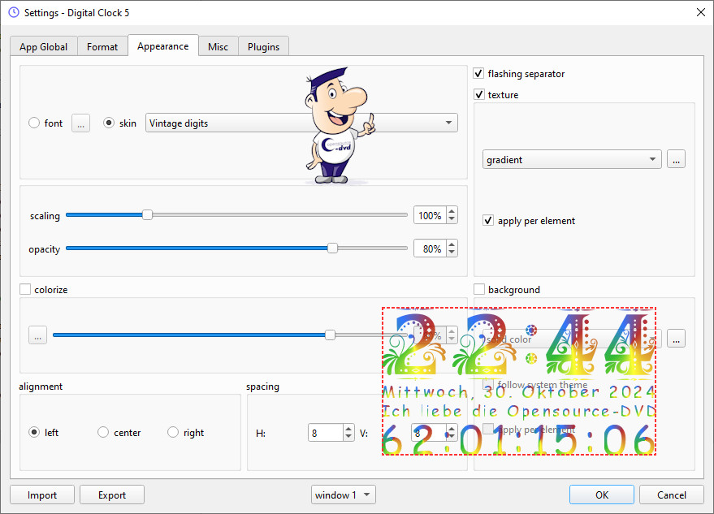Choose center alignment radio button

pyautogui.click(x=103, y=433)
